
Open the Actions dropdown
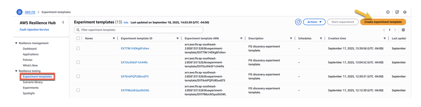[x=314, y=22]
